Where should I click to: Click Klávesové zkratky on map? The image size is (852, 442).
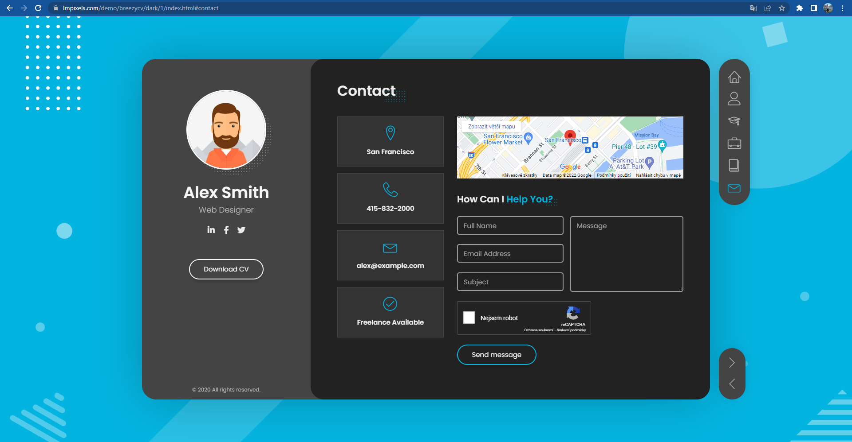coord(520,175)
